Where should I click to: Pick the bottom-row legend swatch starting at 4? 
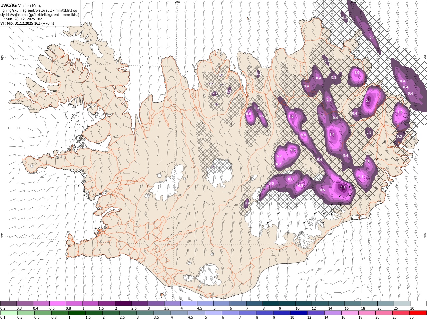[x=179, y=313]
